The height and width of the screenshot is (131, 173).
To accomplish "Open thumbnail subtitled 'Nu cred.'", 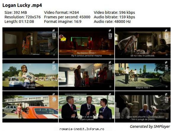I will [x=30, y=75].
